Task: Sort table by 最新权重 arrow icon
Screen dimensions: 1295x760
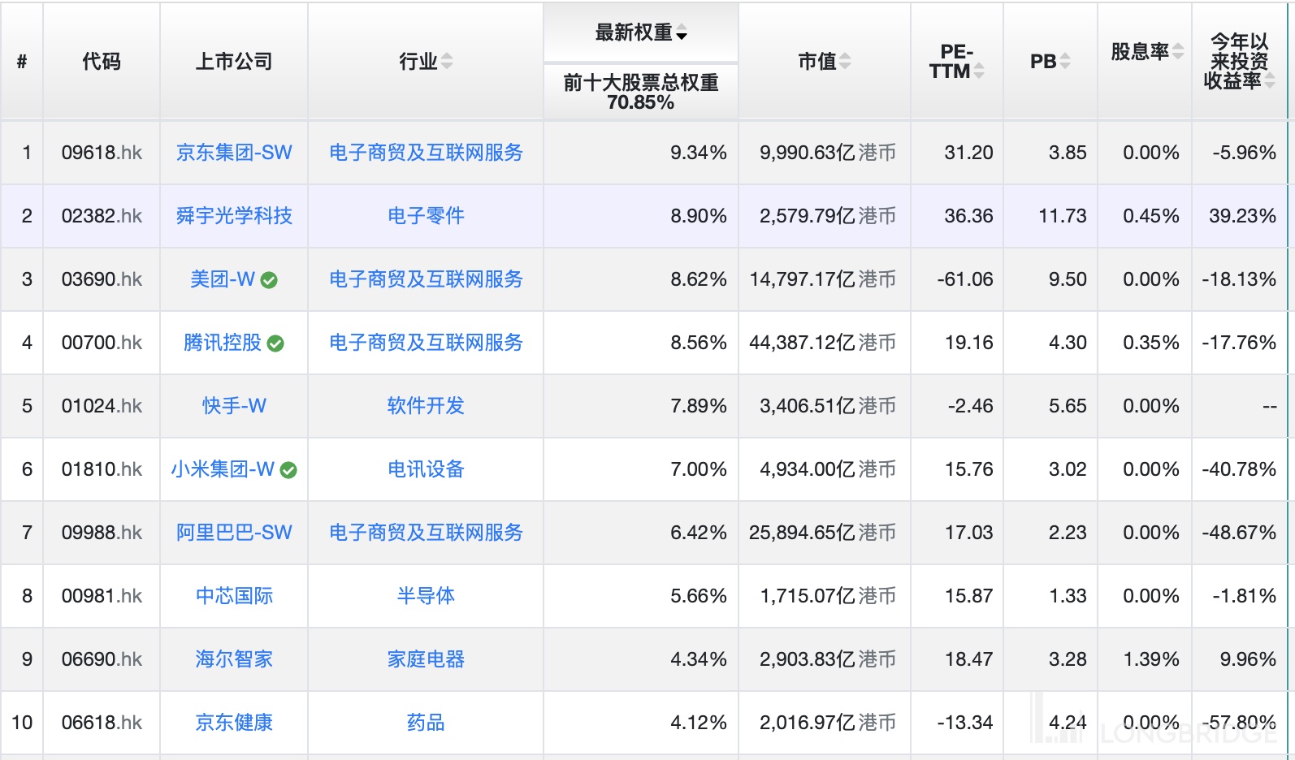Action: click(x=682, y=33)
